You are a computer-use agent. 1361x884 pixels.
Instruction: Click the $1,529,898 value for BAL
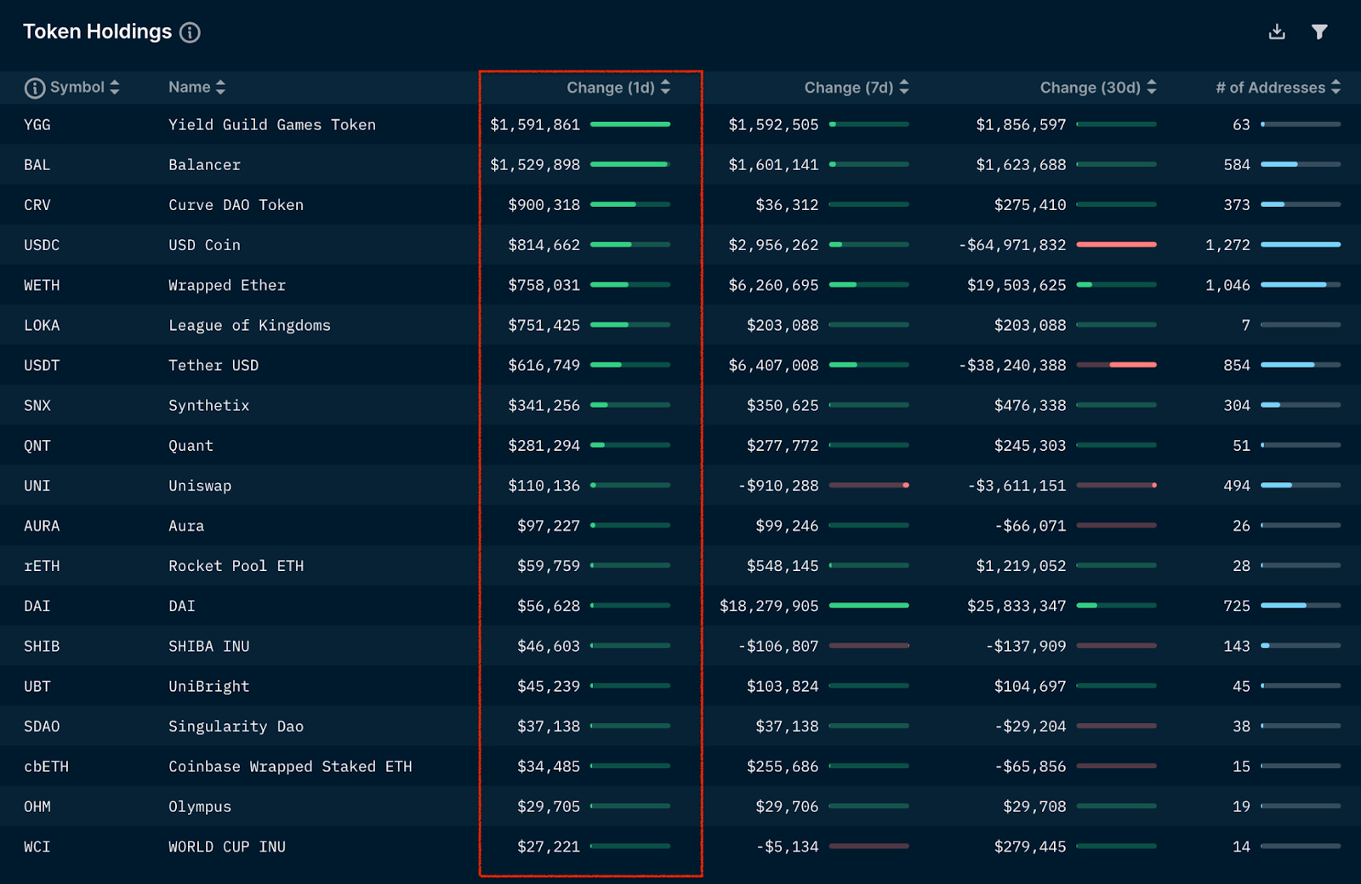point(535,165)
